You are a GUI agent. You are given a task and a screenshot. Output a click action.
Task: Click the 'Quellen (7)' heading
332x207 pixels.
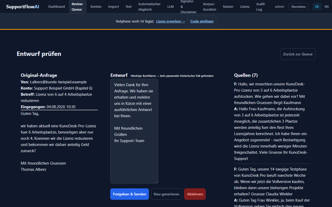click(x=246, y=75)
